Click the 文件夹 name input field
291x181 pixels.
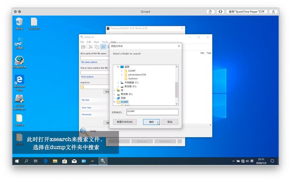152,112
